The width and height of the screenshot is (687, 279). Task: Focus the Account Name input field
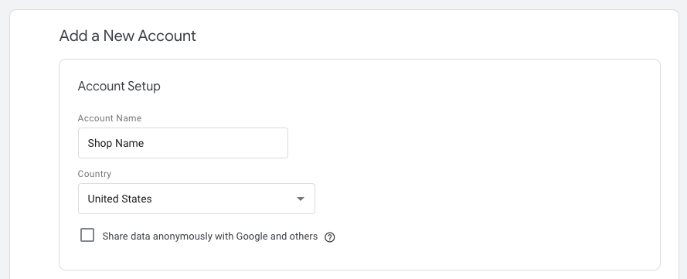pyautogui.click(x=182, y=143)
